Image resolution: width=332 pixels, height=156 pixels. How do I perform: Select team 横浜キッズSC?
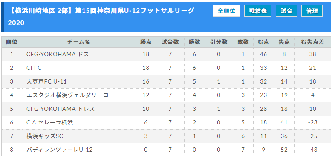click(x=45, y=136)
